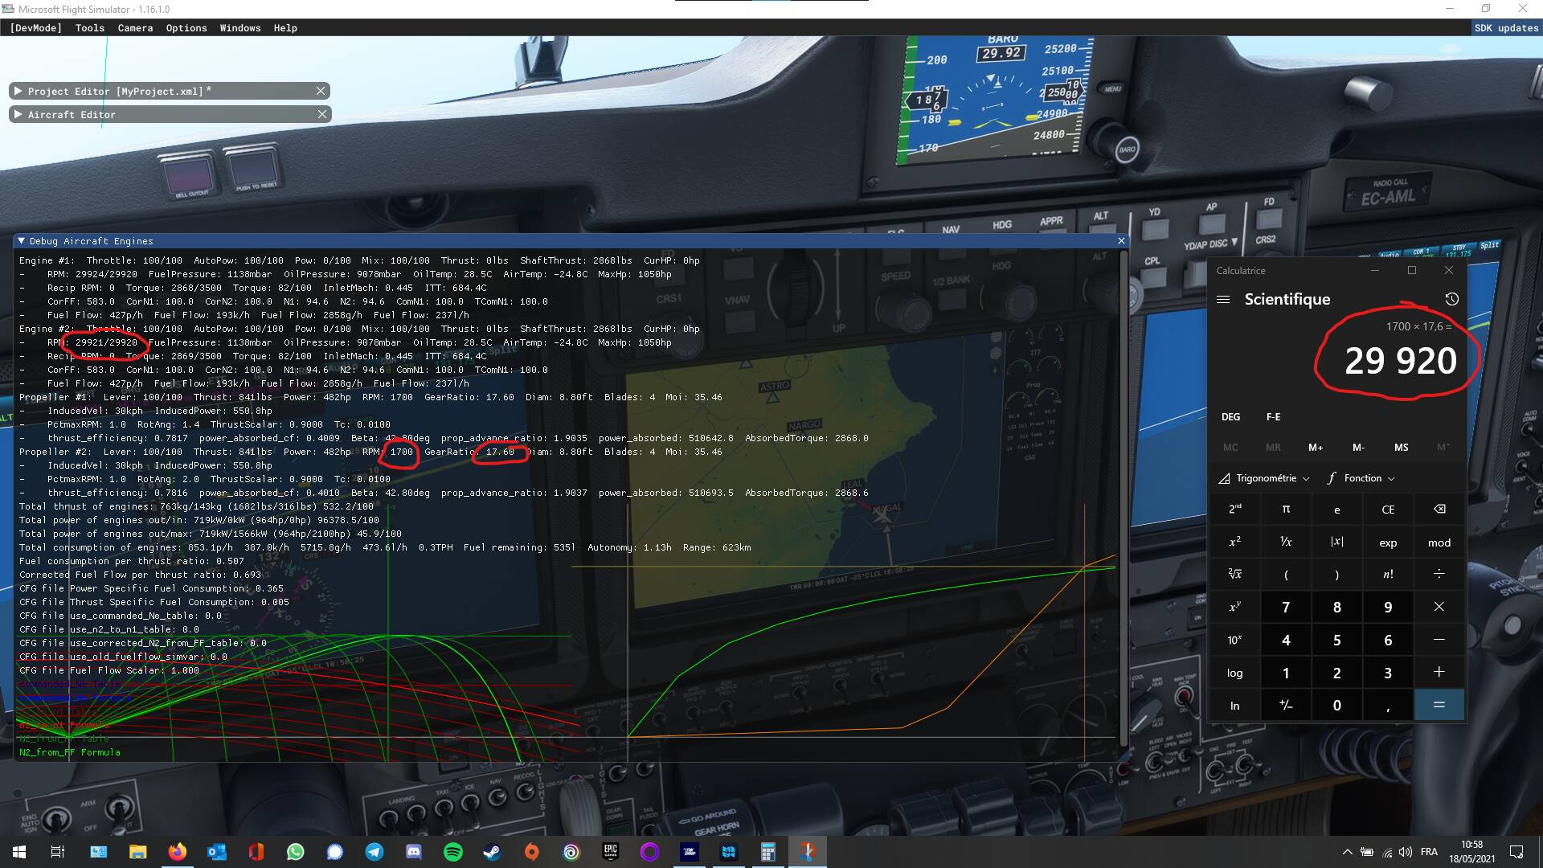Open the calculator navigation hamburger menu

click(1223, 299)
